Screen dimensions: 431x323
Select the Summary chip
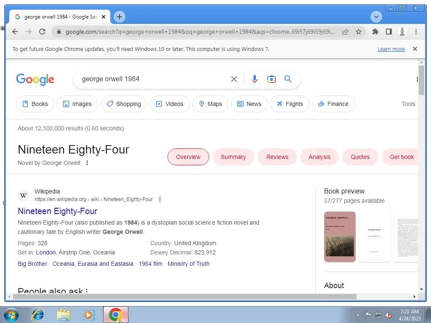point(233,157)
